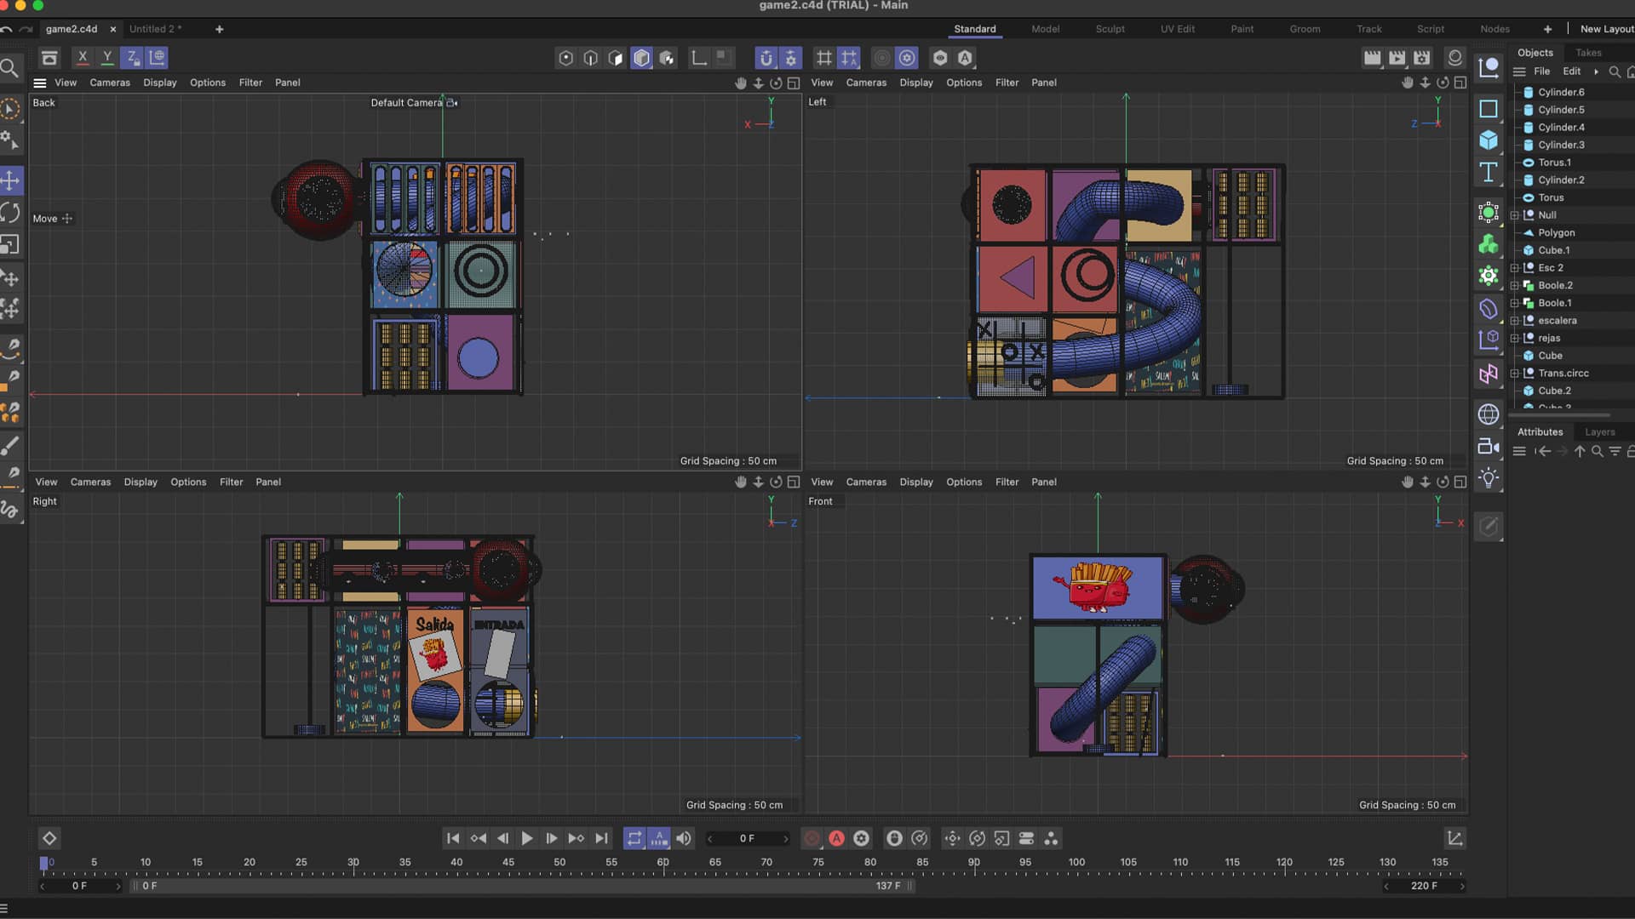Click the search magnifier in Objects manager

1615,71
